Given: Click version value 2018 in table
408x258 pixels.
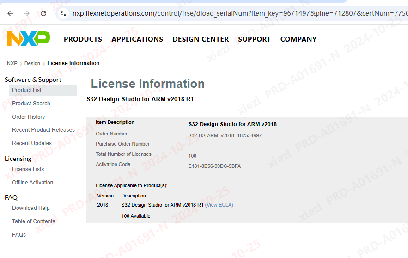Looking at the screenshot, I should tap(103, 205).
